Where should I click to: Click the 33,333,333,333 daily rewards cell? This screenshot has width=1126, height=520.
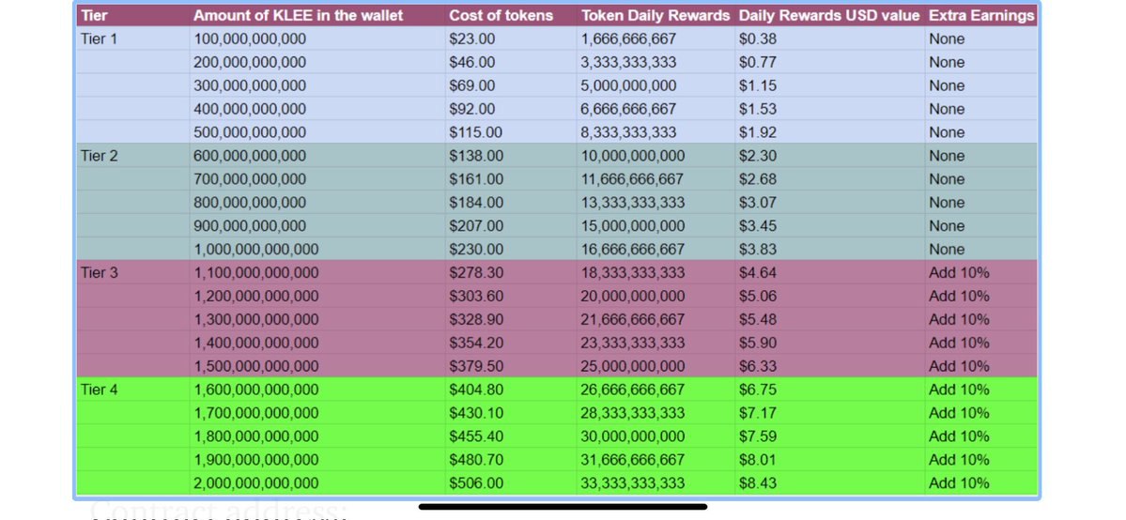click(x=633, y=483)
